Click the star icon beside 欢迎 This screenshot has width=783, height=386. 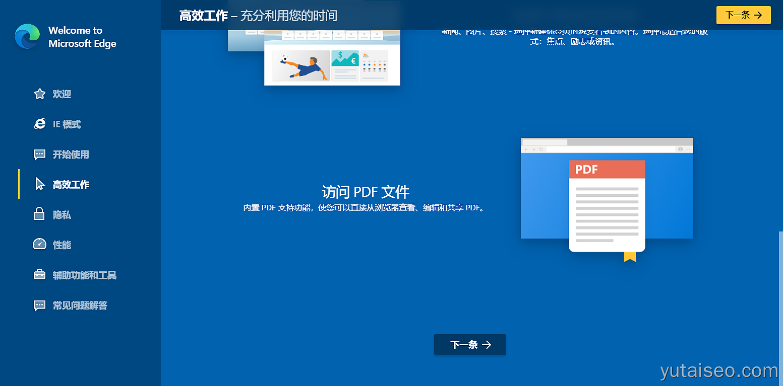[x=39, y=94]
